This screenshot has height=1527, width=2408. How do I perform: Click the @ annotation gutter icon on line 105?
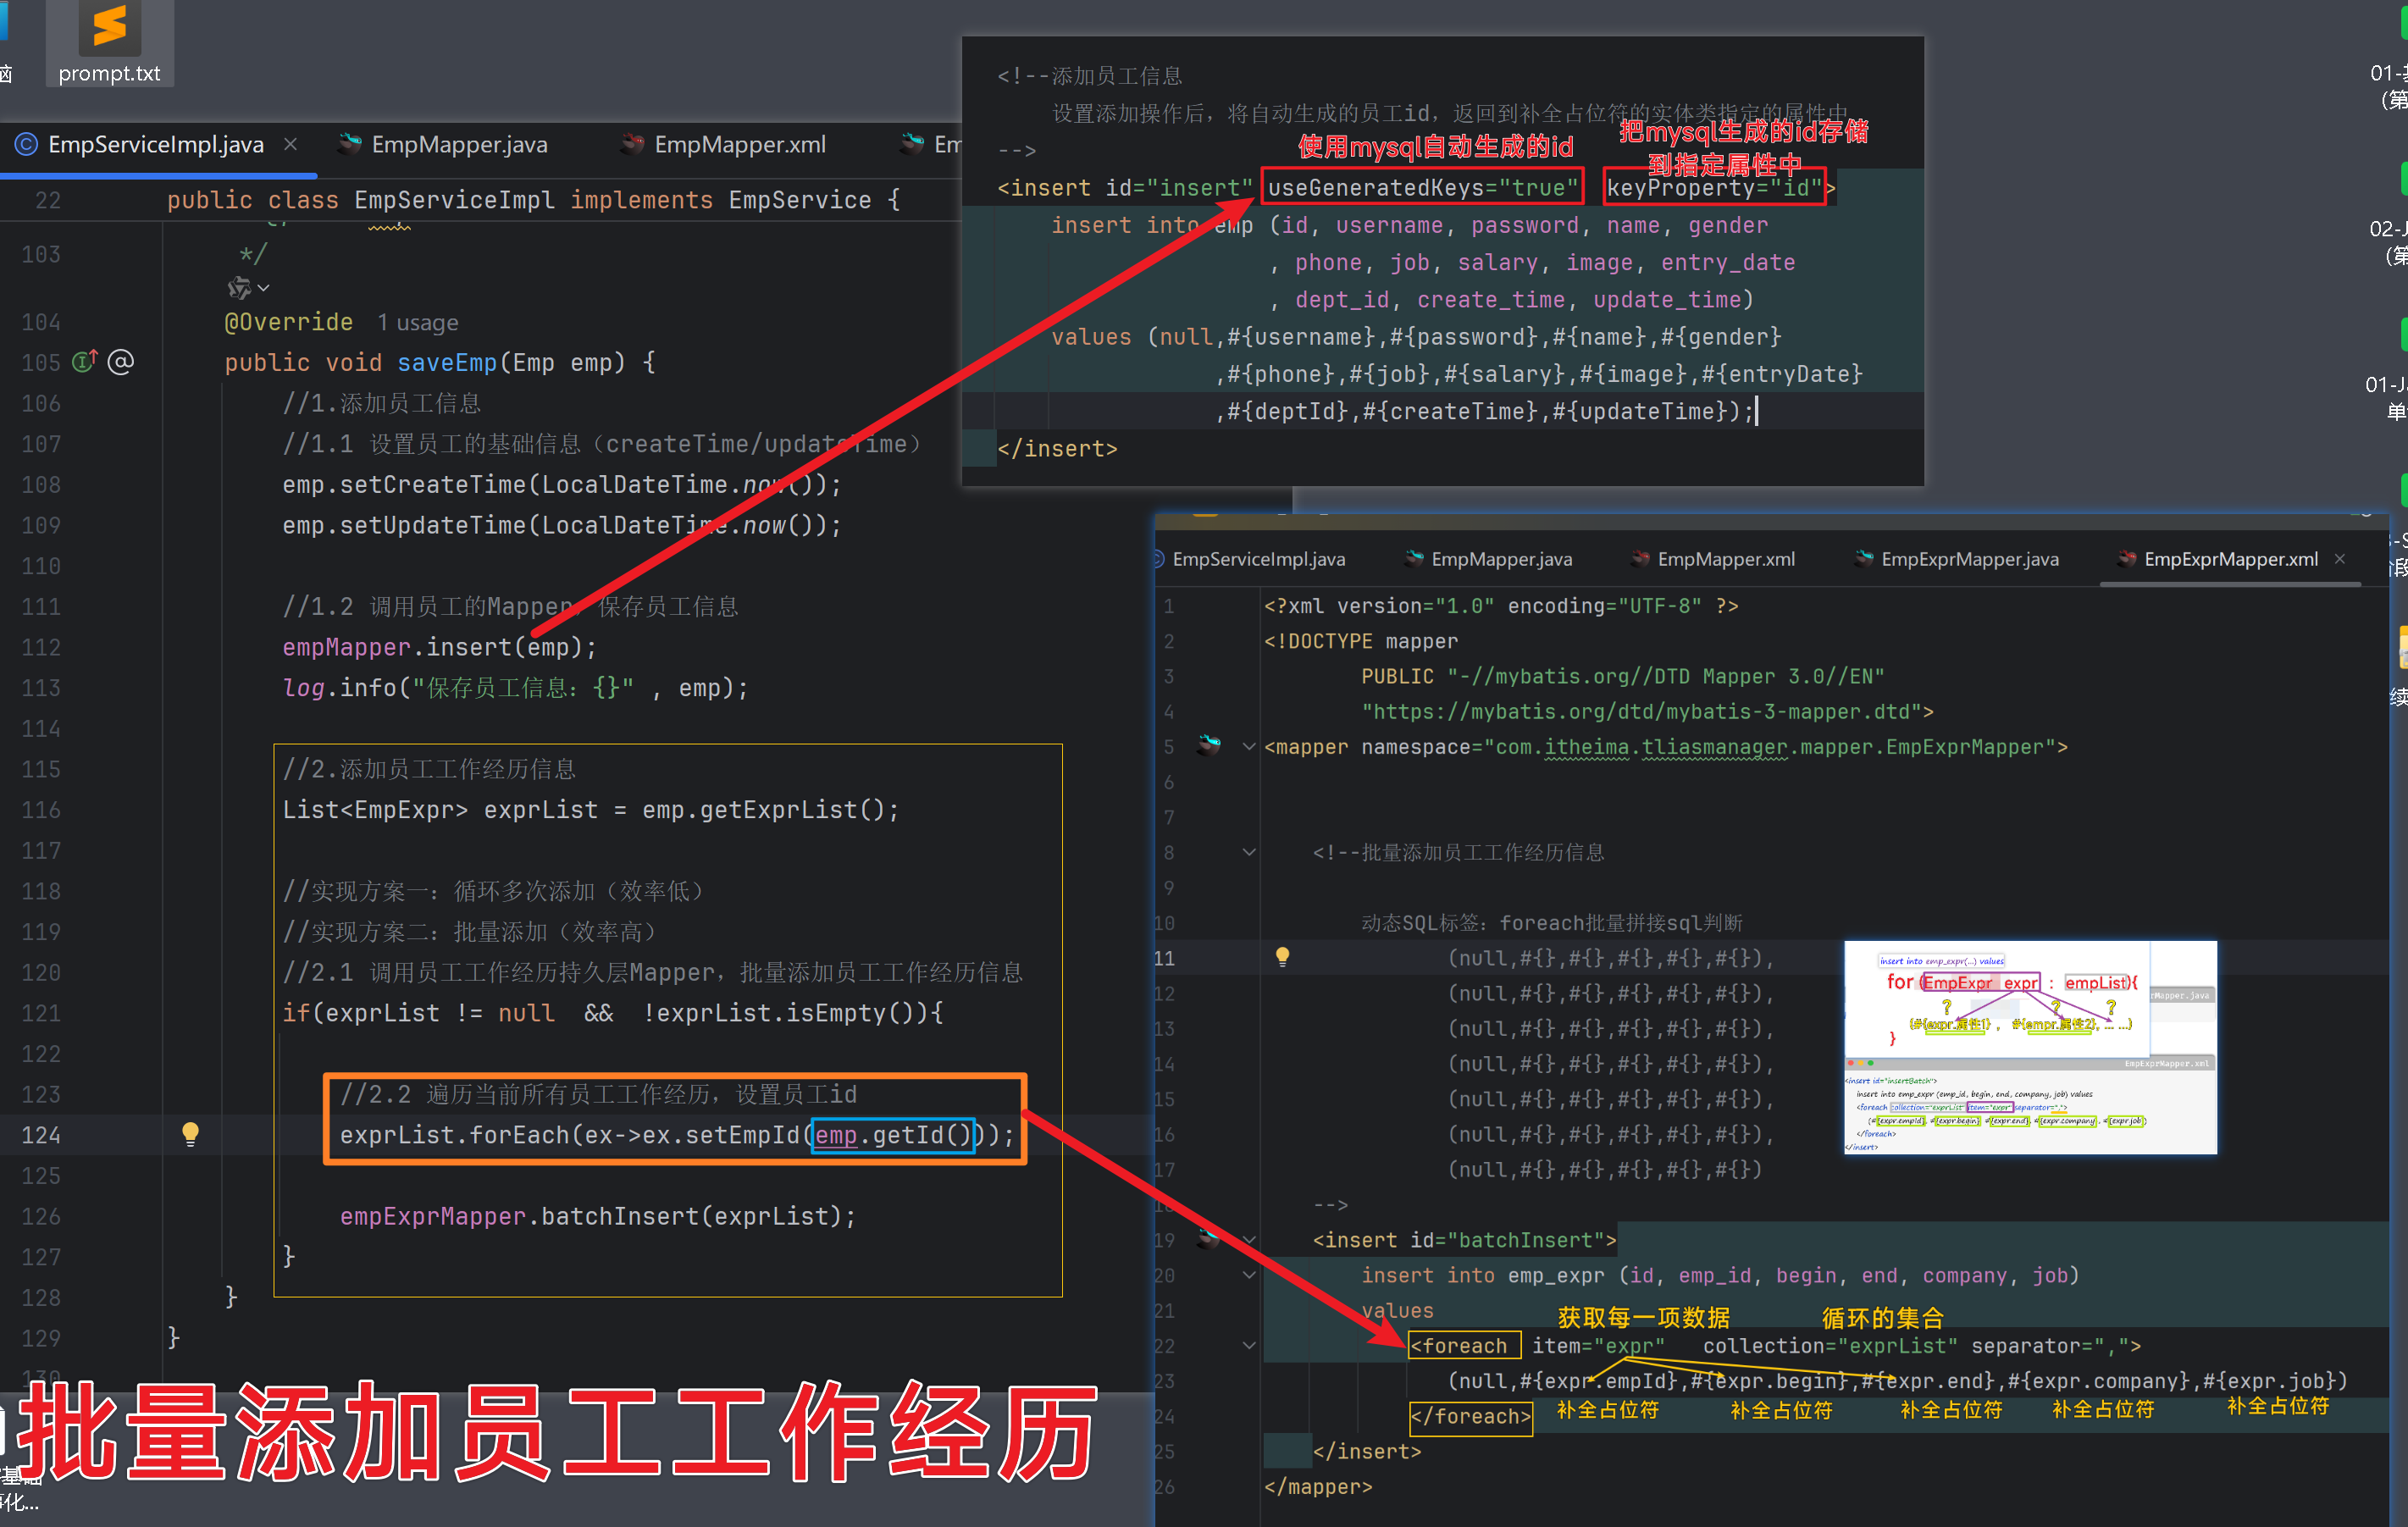click(121, 362)
